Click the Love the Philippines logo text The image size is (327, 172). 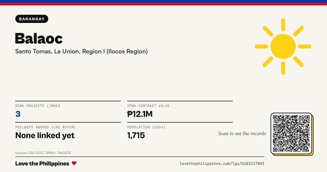coord(42,164)
